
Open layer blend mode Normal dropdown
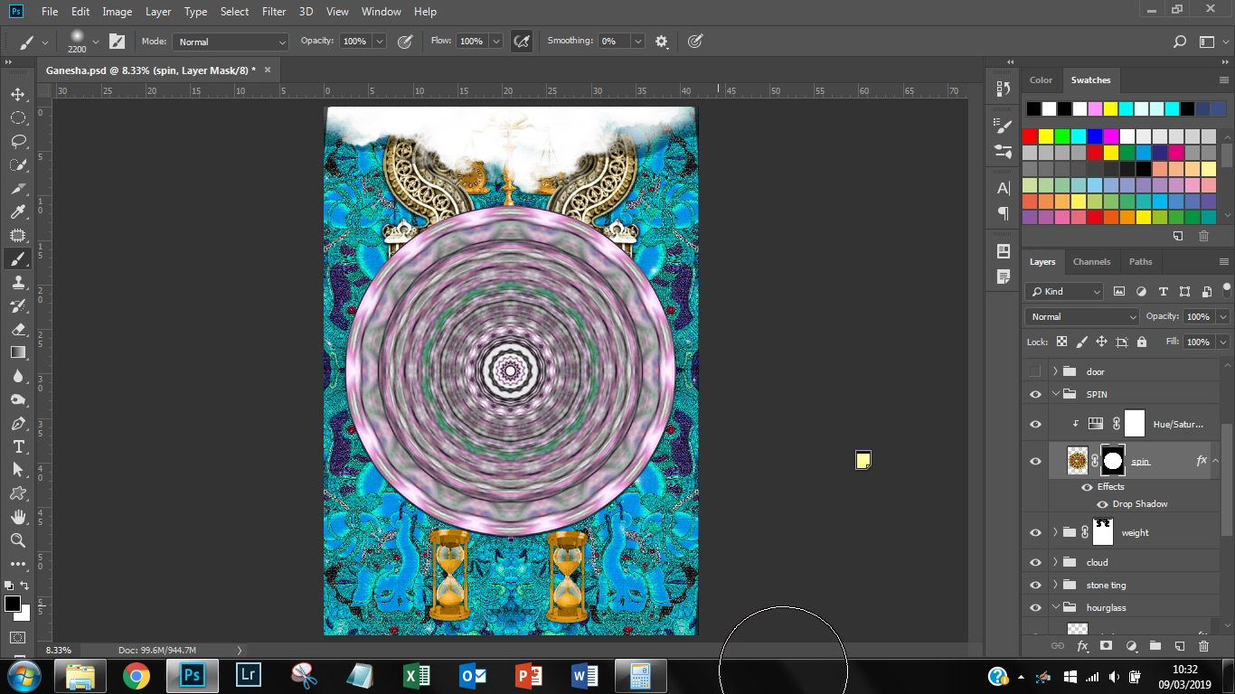click(x=1082, y=316)
